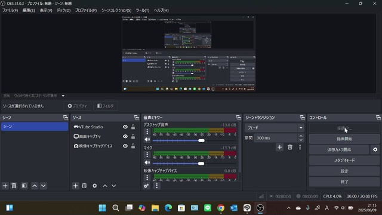This screenshot has height=215, width=382.
Task: Open the ツール(T) menu
Action: click(143, 10)
